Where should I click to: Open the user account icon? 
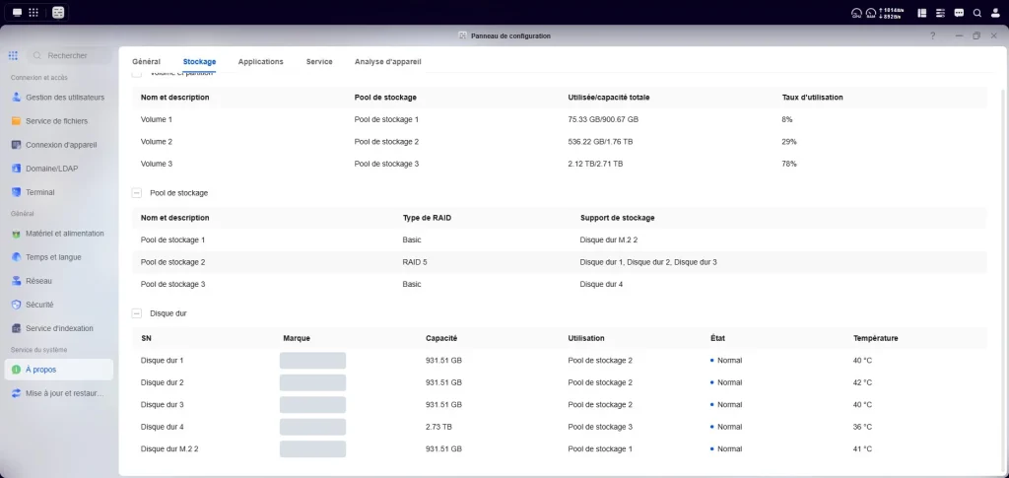pos(995,13)
